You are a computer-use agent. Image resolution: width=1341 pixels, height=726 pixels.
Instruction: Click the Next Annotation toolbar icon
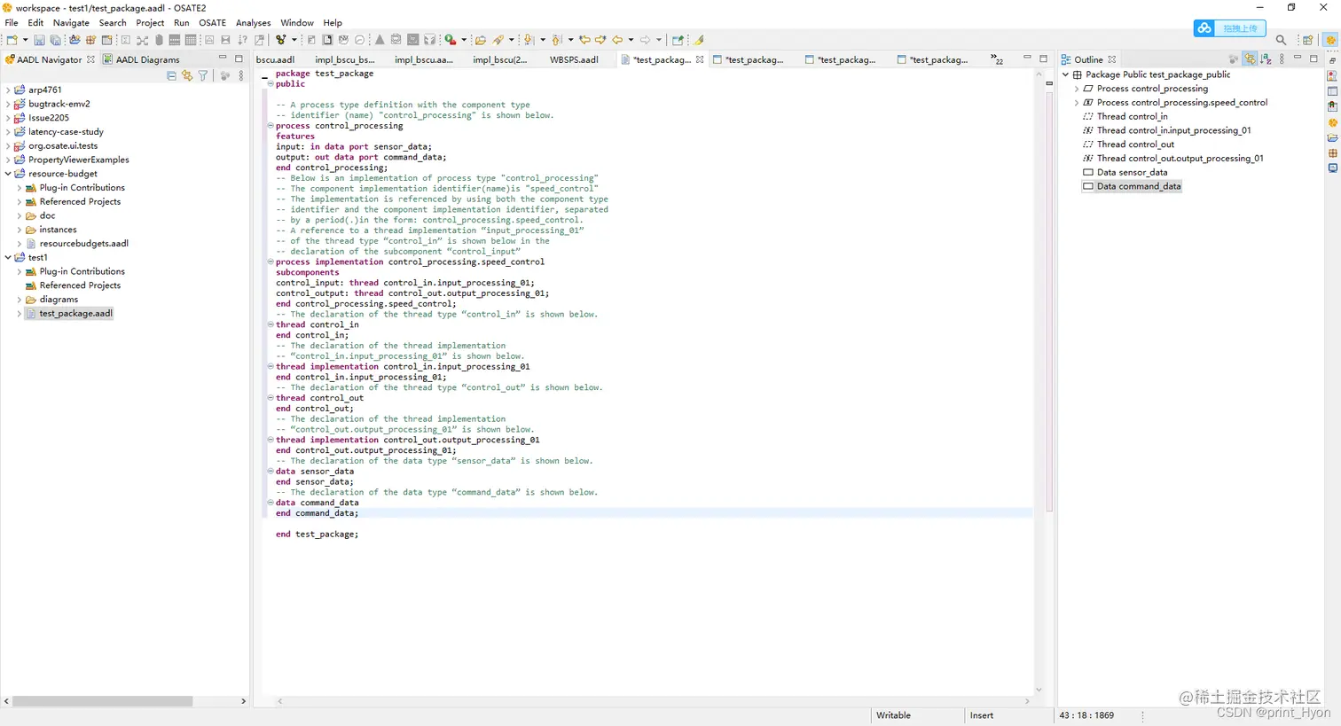[x=529, y=40]
